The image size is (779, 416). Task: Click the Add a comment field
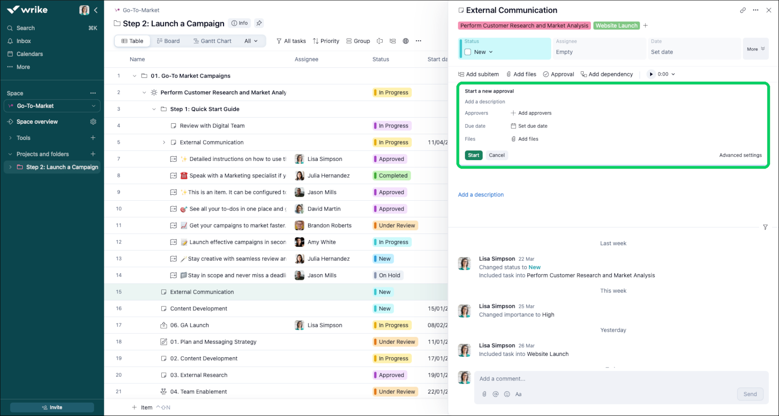pyautogui.click(x=562, y=378)
